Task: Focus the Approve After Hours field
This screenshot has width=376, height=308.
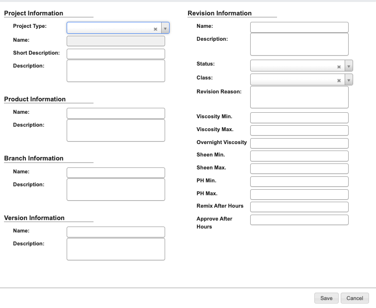Action: [x=299, y=220]
